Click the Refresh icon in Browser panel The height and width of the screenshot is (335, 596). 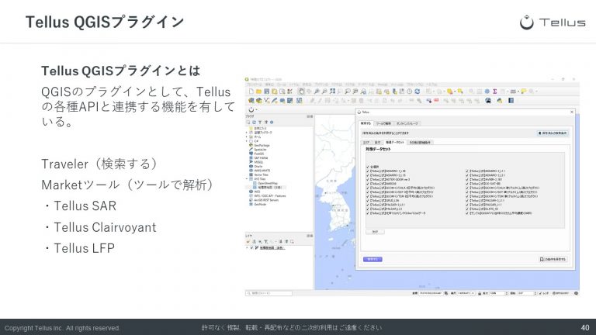click(x=255, y=123)
